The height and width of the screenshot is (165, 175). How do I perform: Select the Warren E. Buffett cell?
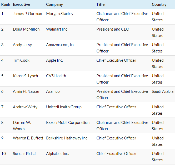(28, 138)
